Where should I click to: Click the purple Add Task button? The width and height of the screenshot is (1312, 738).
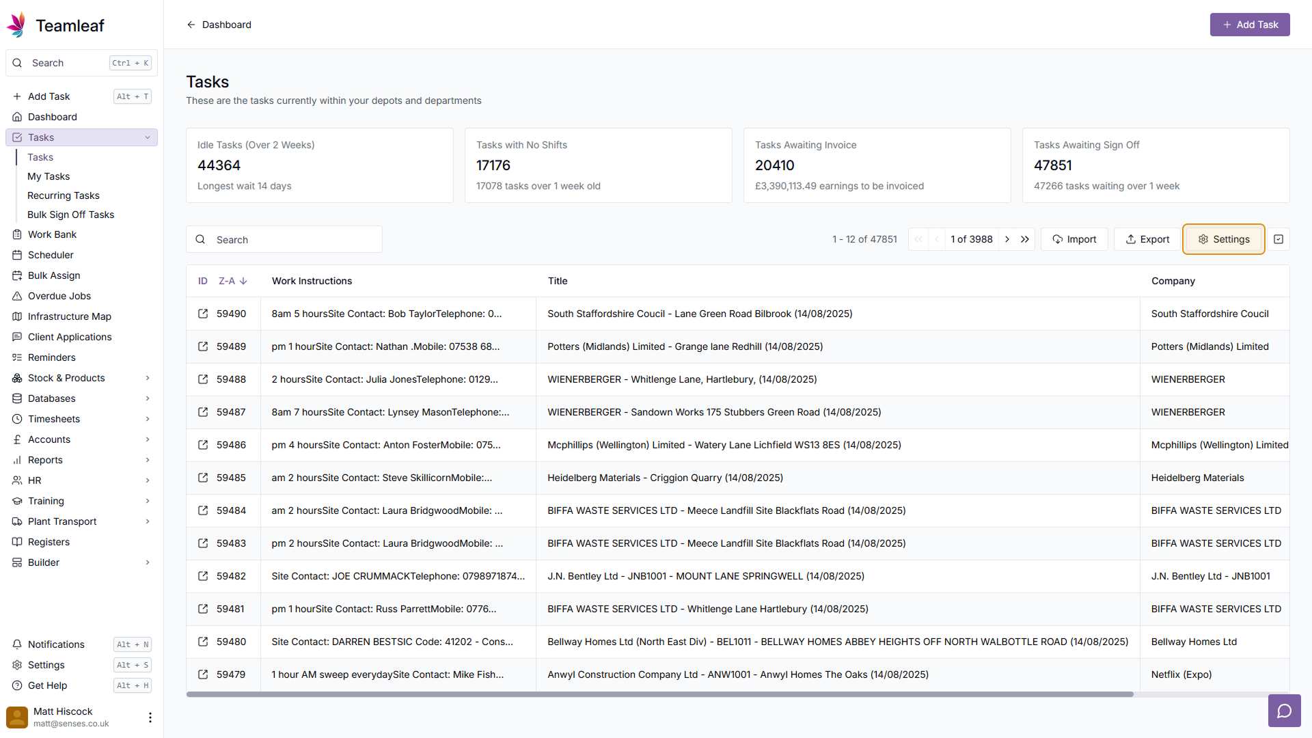[x=1250, y=25]
